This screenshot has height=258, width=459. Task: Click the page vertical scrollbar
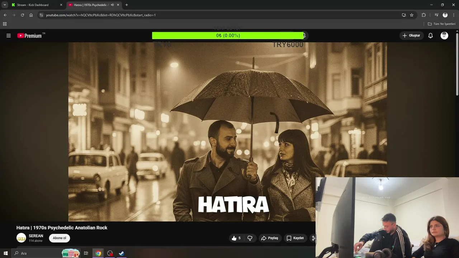point(457,64)
